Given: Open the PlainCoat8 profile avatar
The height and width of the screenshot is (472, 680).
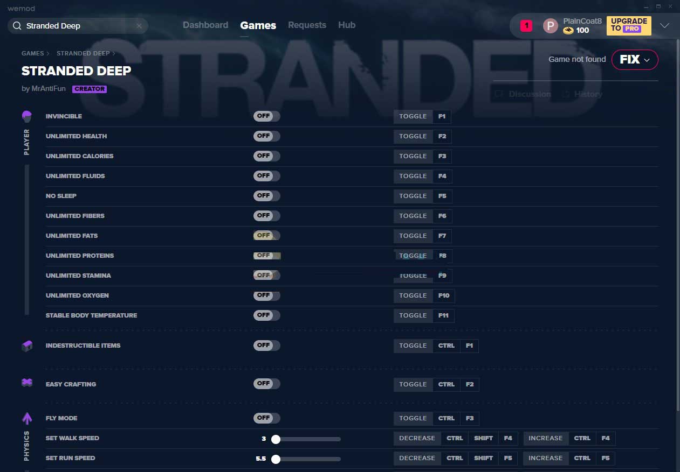Looking at the screenshot, I should tap(550, 25).
